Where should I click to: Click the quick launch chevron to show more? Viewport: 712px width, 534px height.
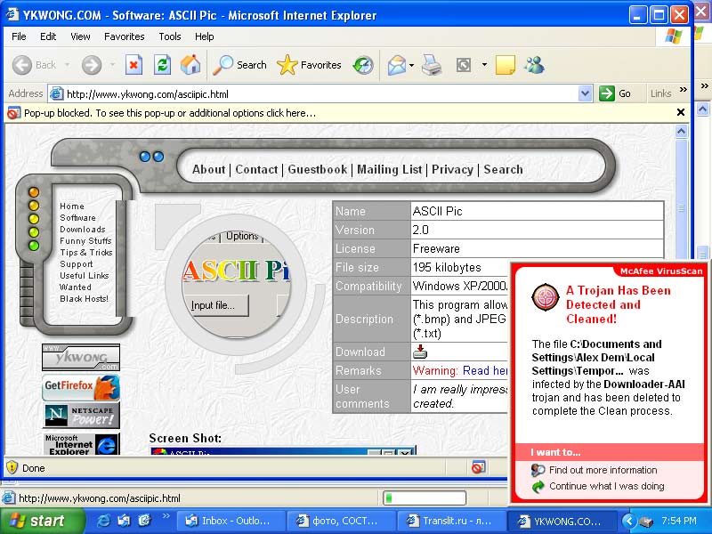(x=166, y=516)
